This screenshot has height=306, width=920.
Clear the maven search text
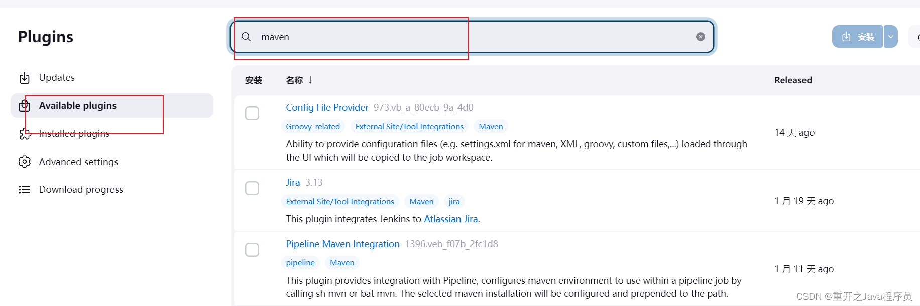[700, 37]
